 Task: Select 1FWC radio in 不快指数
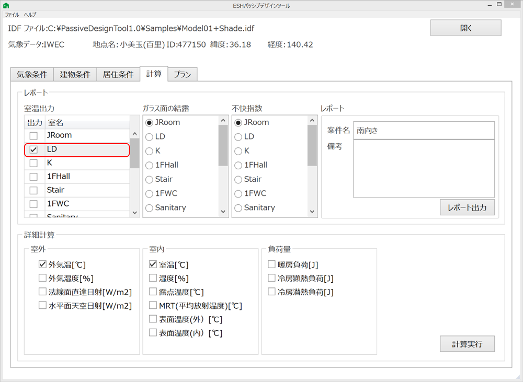pos(238,194)
